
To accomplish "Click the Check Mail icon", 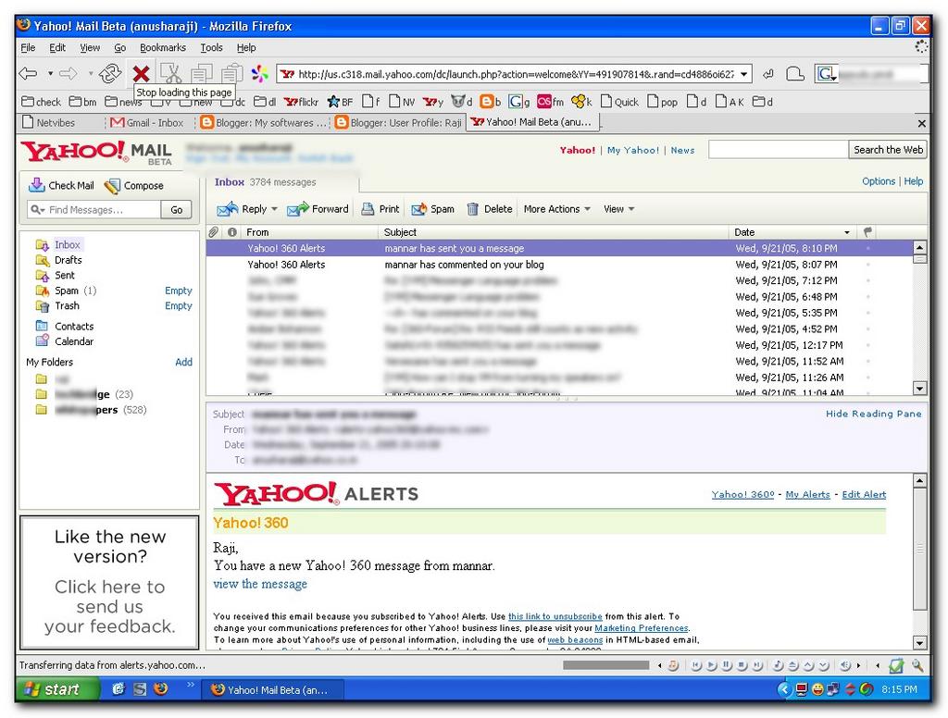I will [x=36, y=185].
